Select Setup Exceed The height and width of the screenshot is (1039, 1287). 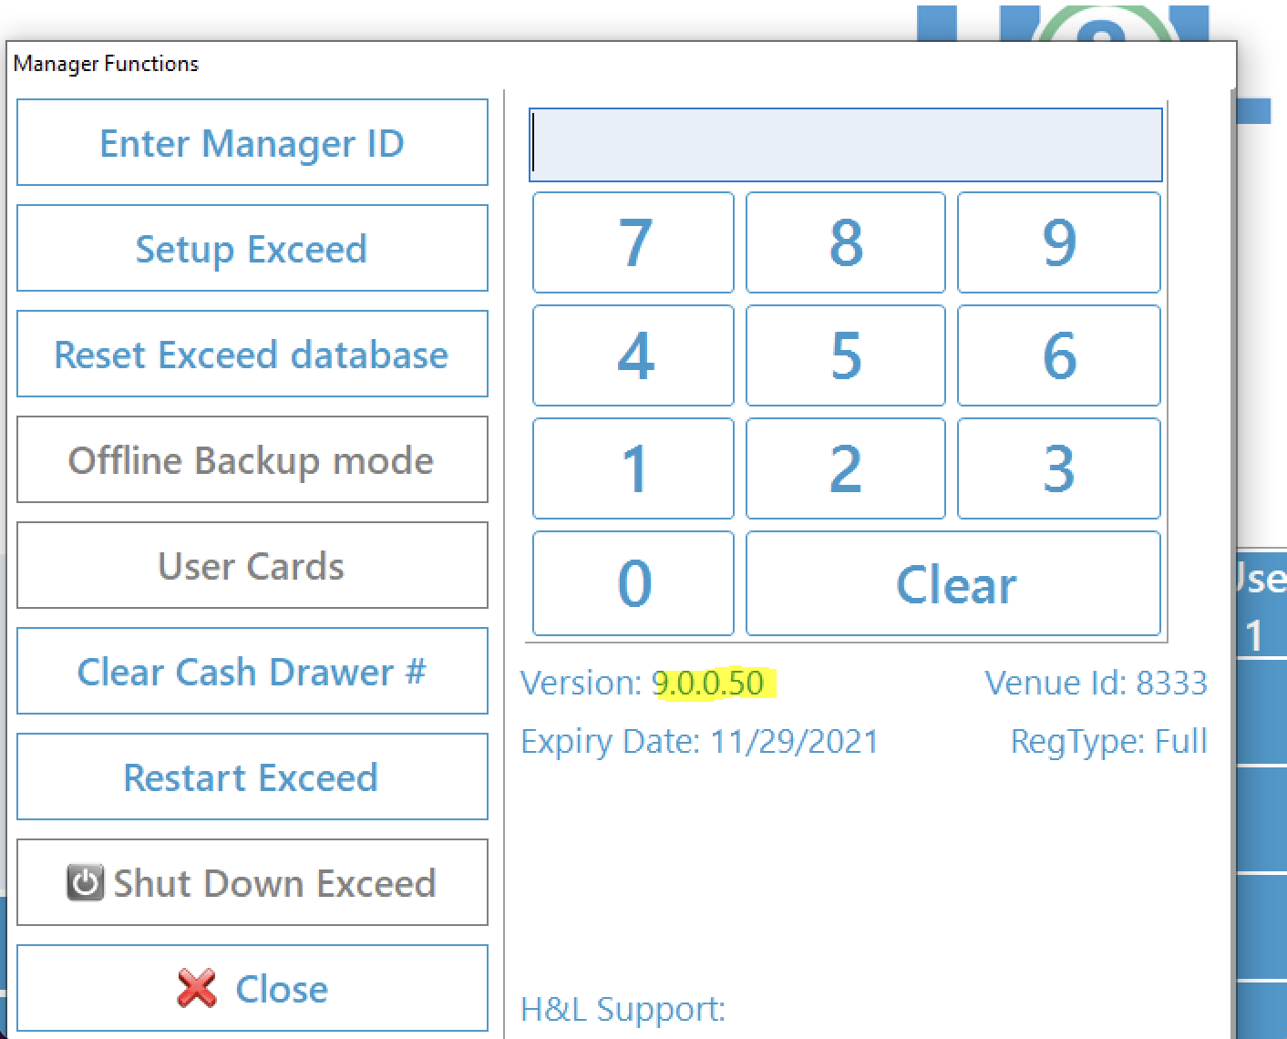click(x=252, y=248)
